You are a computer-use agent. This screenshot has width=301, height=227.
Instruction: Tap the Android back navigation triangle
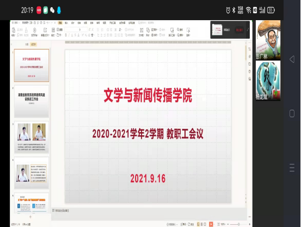click(x=292, y=59)
